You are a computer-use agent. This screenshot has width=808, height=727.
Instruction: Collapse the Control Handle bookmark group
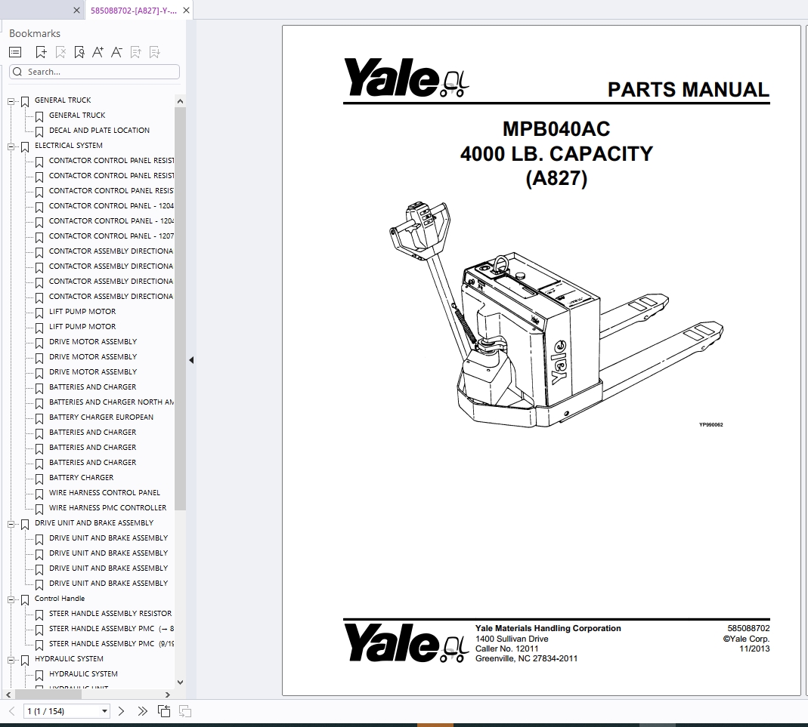(11, 600)
